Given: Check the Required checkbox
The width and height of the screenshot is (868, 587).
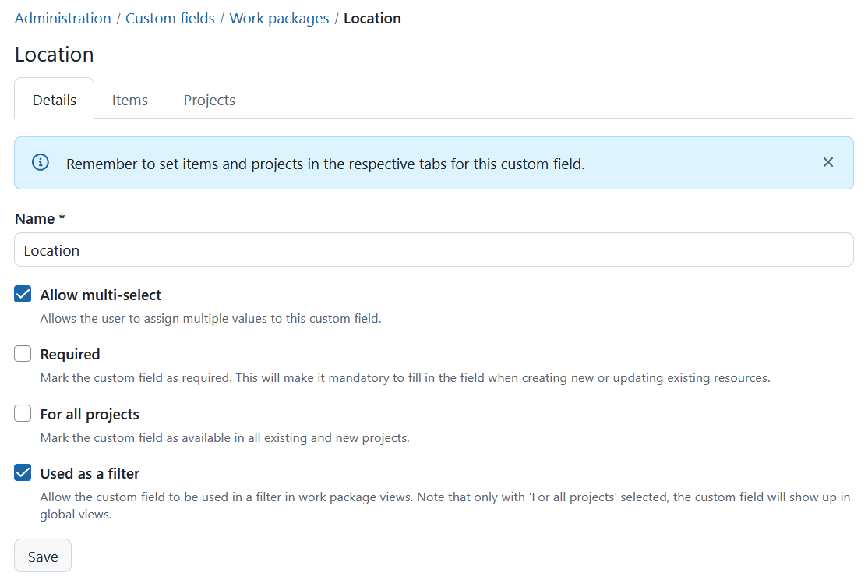Looking at the screenshot, I should (x=22, y=353).
